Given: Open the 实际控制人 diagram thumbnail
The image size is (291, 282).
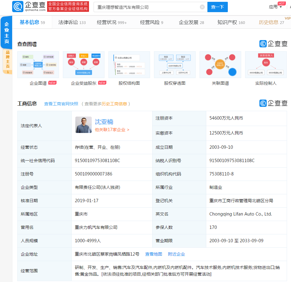Looking at the screenshot, I should (266, 65).
